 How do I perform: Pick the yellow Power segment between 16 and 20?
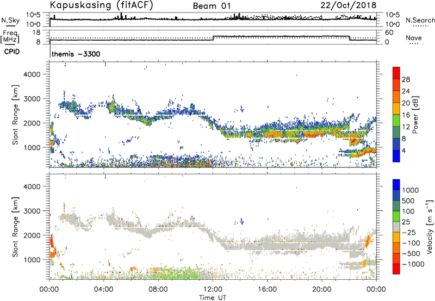(396, 108)
